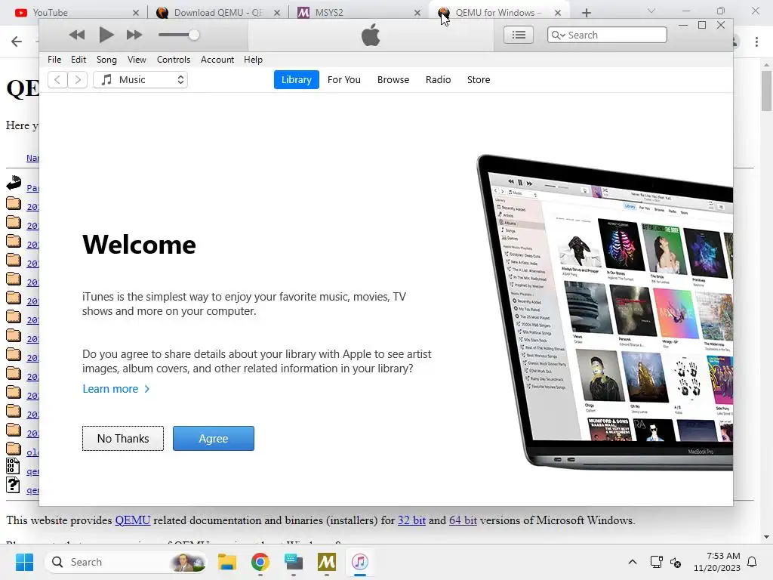Switch to the Browse tab
Image resolution: width=773 pixels, height=580 pixels.
click(x=393, y=79)
